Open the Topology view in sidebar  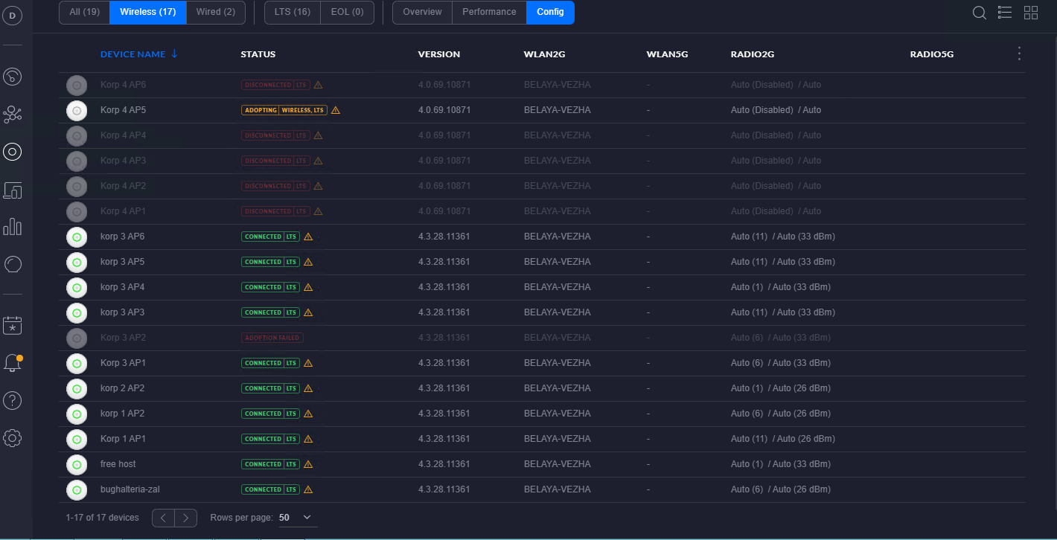pos(13,115)
